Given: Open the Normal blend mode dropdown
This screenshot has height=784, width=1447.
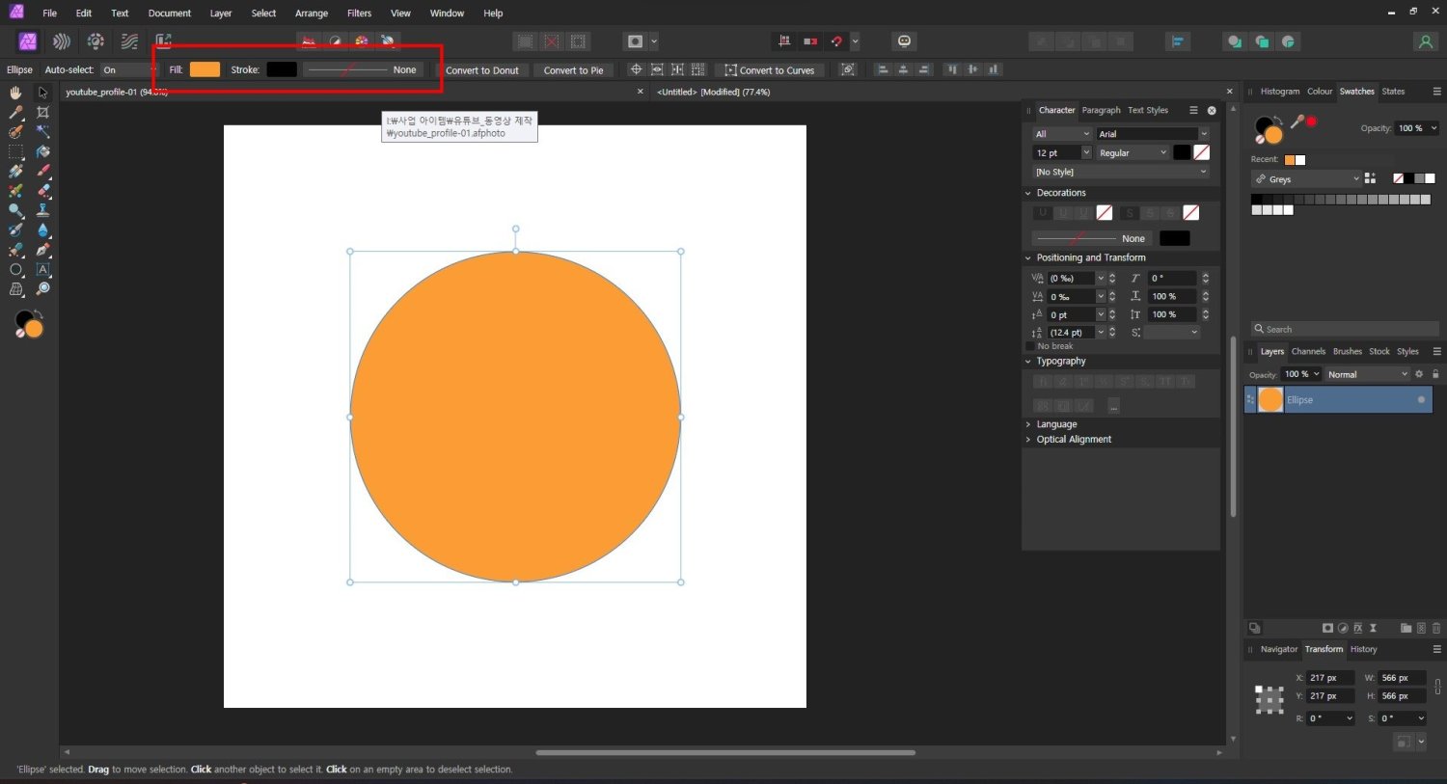Looking at the screenshot, I should (1365, 373).
